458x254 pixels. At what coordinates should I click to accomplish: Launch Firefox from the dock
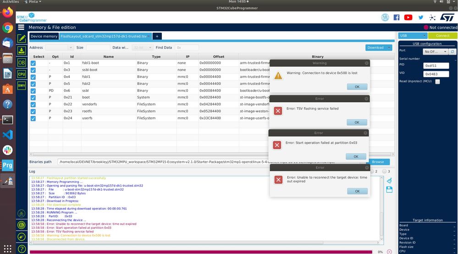coord(8,12)
